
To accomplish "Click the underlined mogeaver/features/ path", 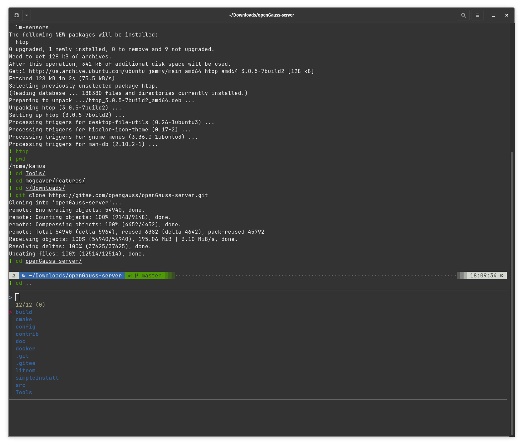I will 55,181.
